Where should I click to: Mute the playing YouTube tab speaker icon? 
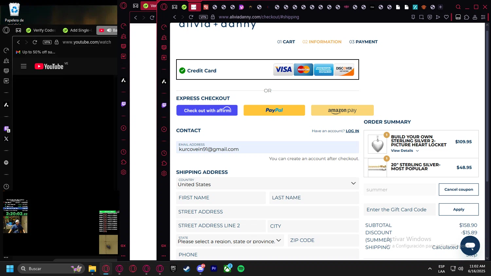click(109, 30)
